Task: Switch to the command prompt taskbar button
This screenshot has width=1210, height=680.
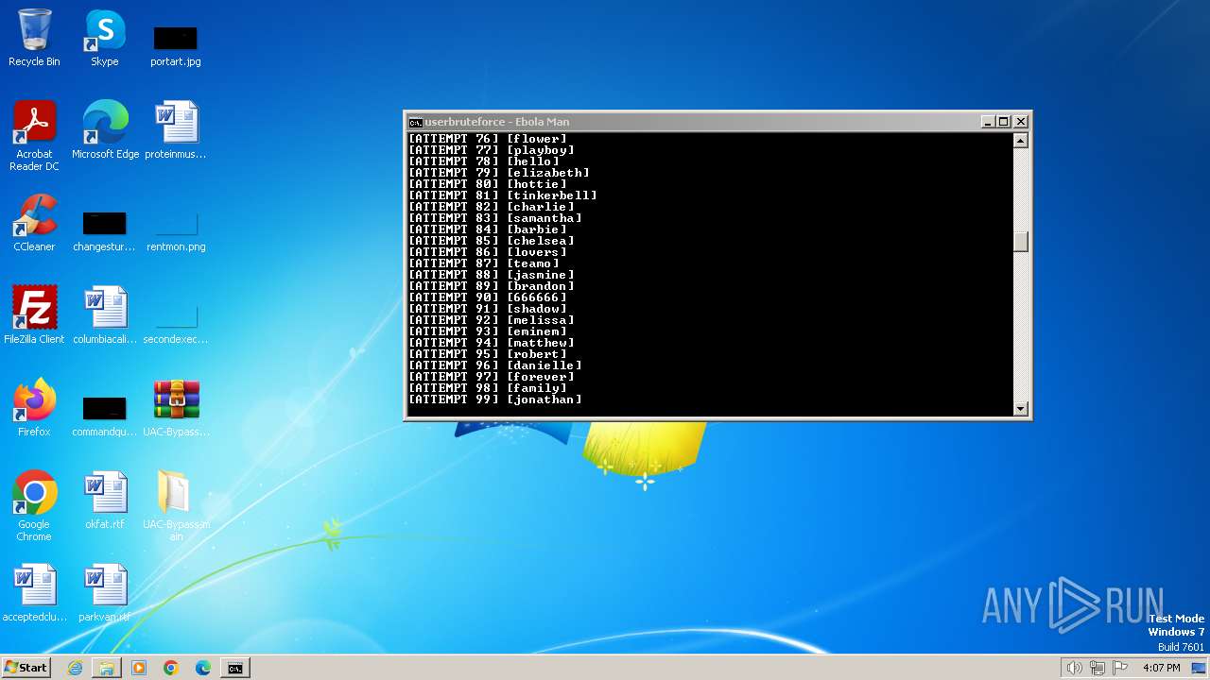Action: [x=234, y=668]
